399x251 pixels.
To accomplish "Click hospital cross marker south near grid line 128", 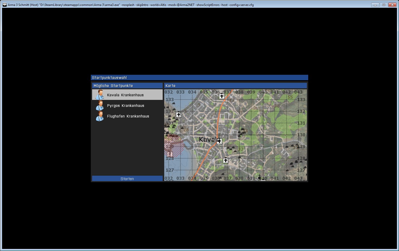I will (225, 160).
